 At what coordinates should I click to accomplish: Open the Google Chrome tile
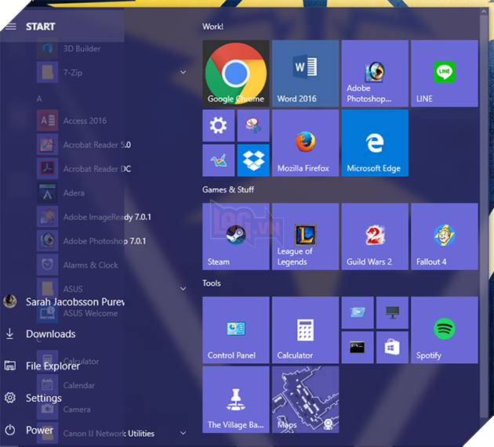(x=236, y=74)
